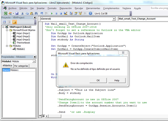Open the Módulo1 properties object dropdown
This screenshot has height=121, width=168.
point(34,61)
